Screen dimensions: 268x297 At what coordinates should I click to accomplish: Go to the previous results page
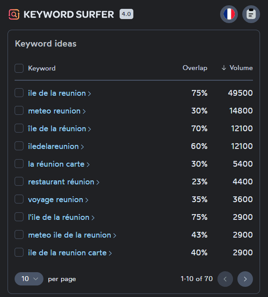click(x=225, y=279)
